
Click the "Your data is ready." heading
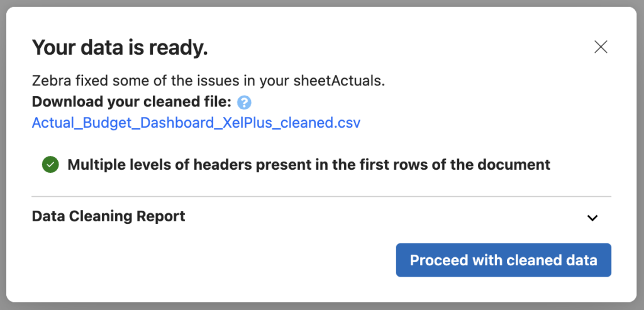click(120, 48)
